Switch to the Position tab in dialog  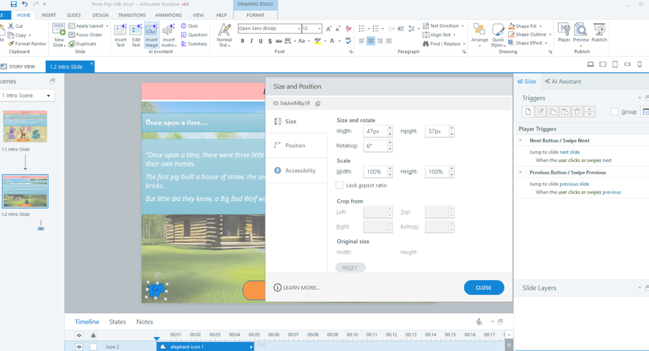pos(295,146)
